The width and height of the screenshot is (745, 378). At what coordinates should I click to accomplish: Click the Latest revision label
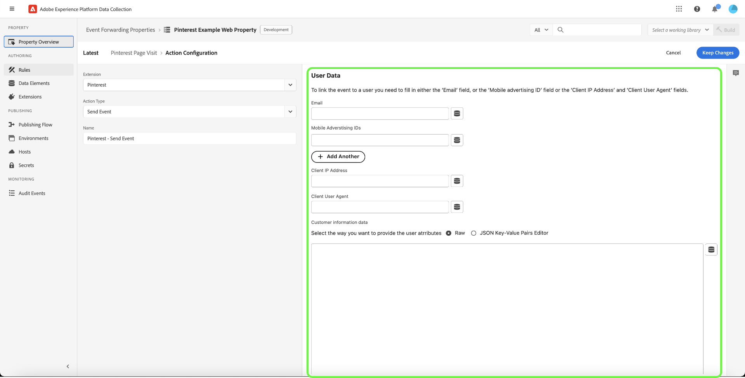tap(91, 53)
